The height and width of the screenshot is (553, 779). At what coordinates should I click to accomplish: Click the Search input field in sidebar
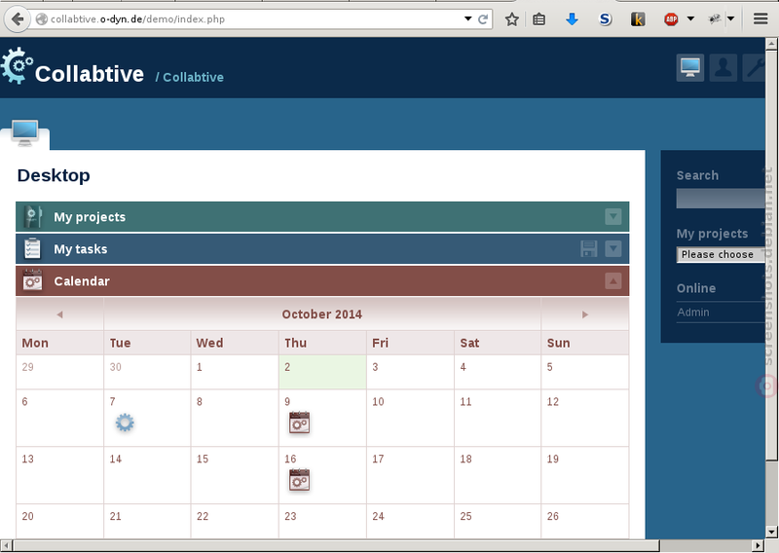point(721,199)
